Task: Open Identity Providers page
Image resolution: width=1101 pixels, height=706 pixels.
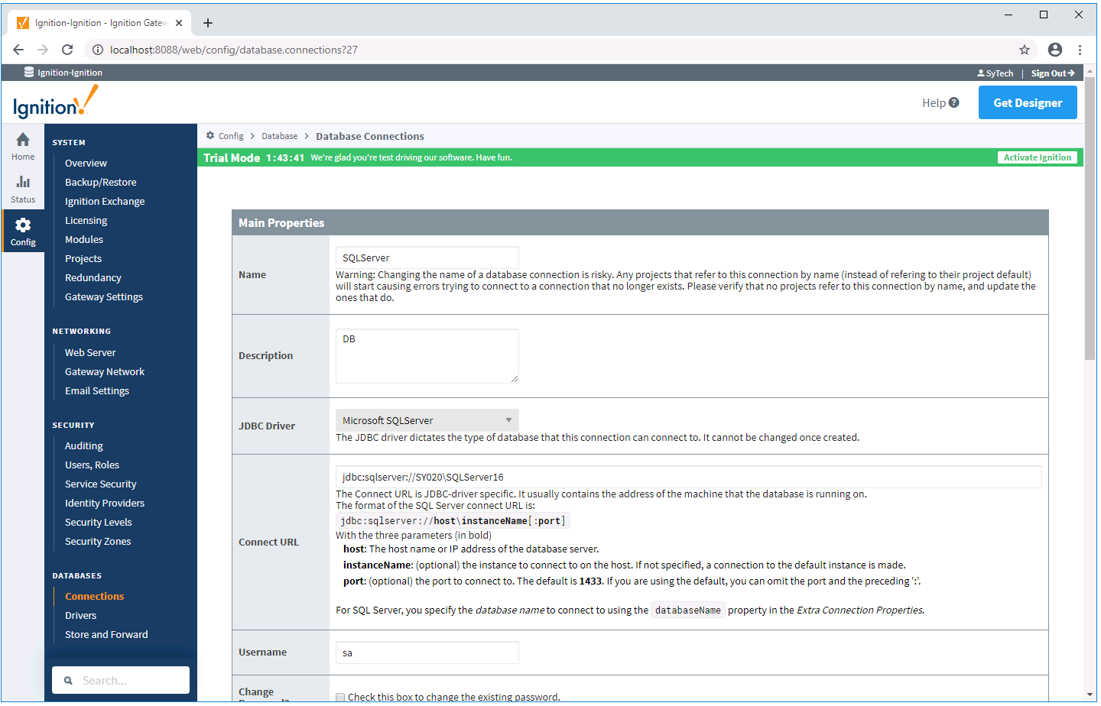Action: (105, 504)
